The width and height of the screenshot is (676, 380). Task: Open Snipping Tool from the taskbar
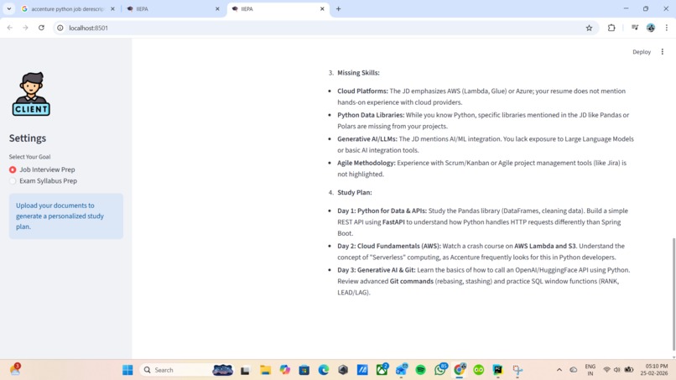click(517, 370)
